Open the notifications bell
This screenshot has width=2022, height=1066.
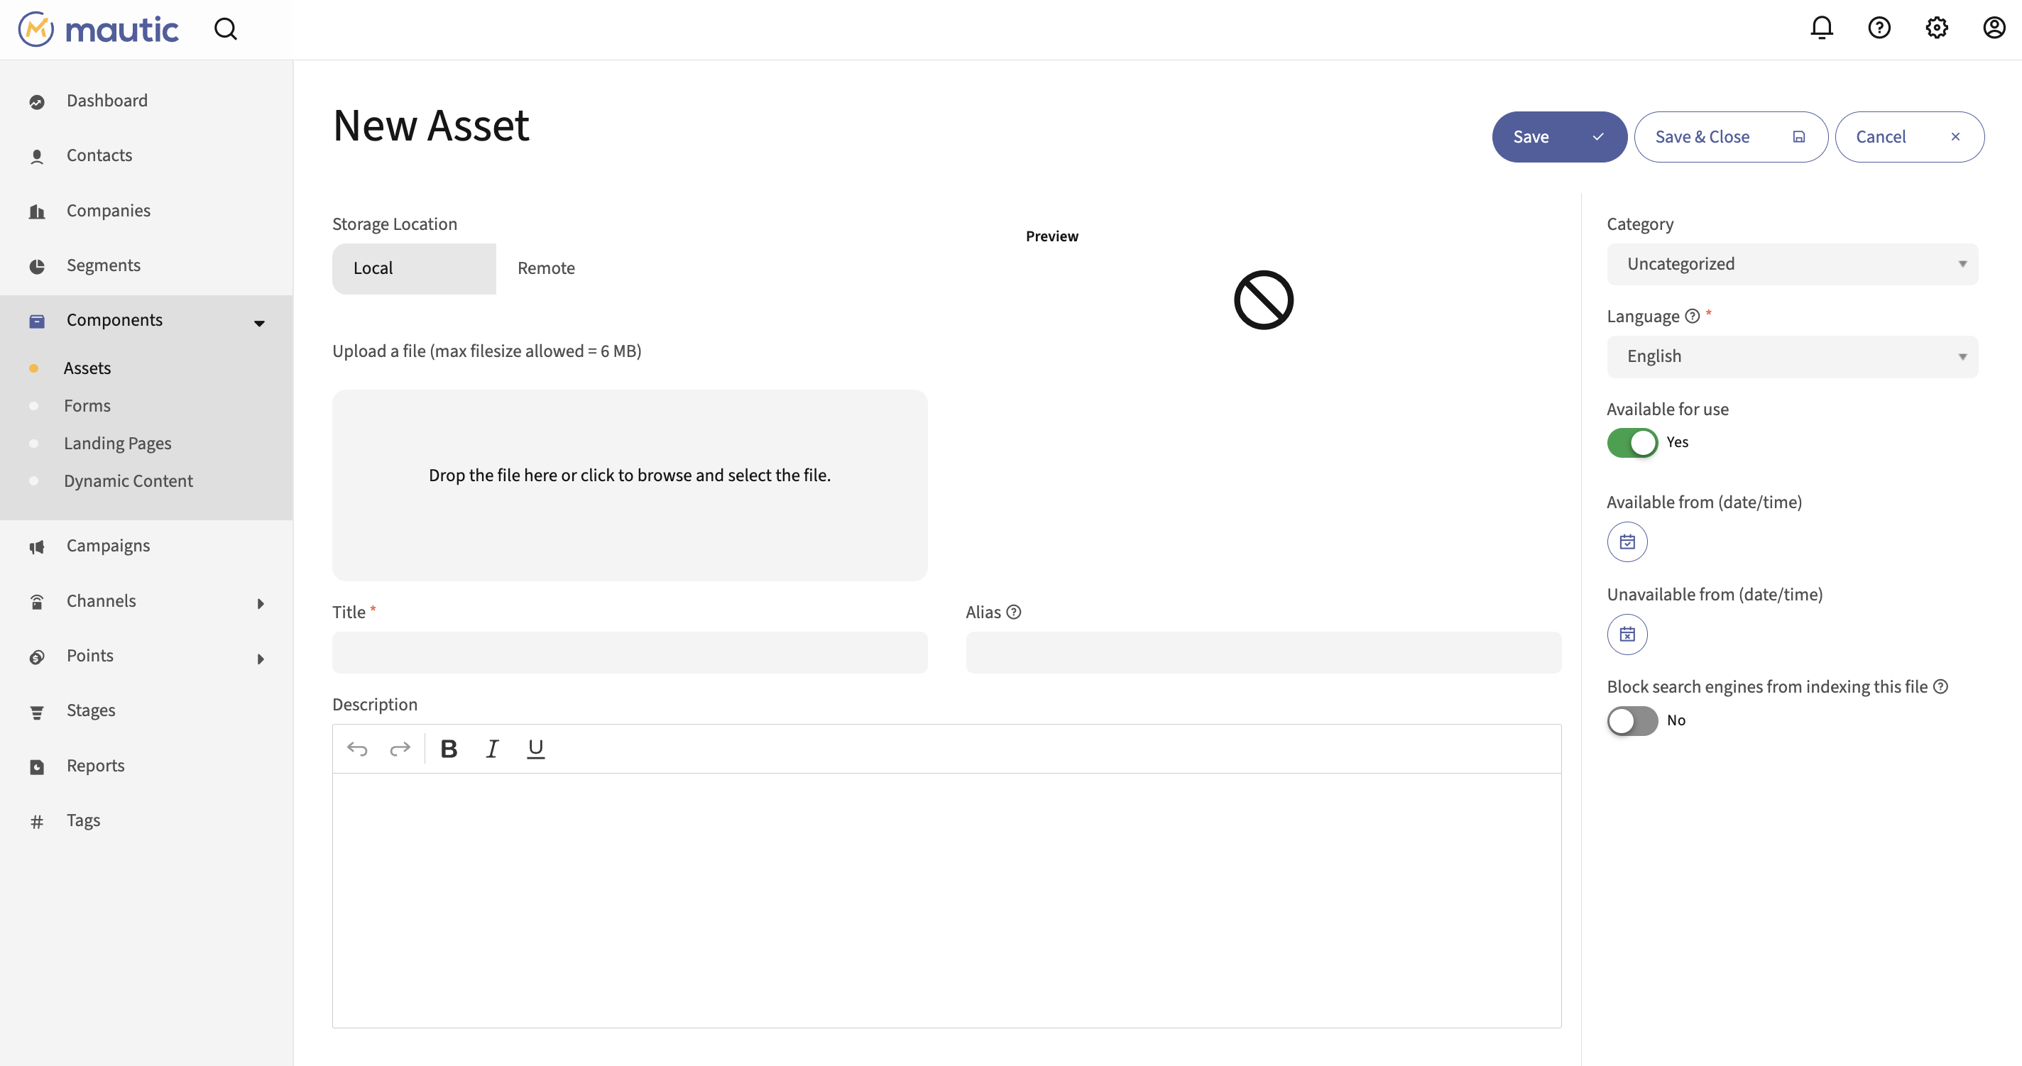click(1821, 28)
